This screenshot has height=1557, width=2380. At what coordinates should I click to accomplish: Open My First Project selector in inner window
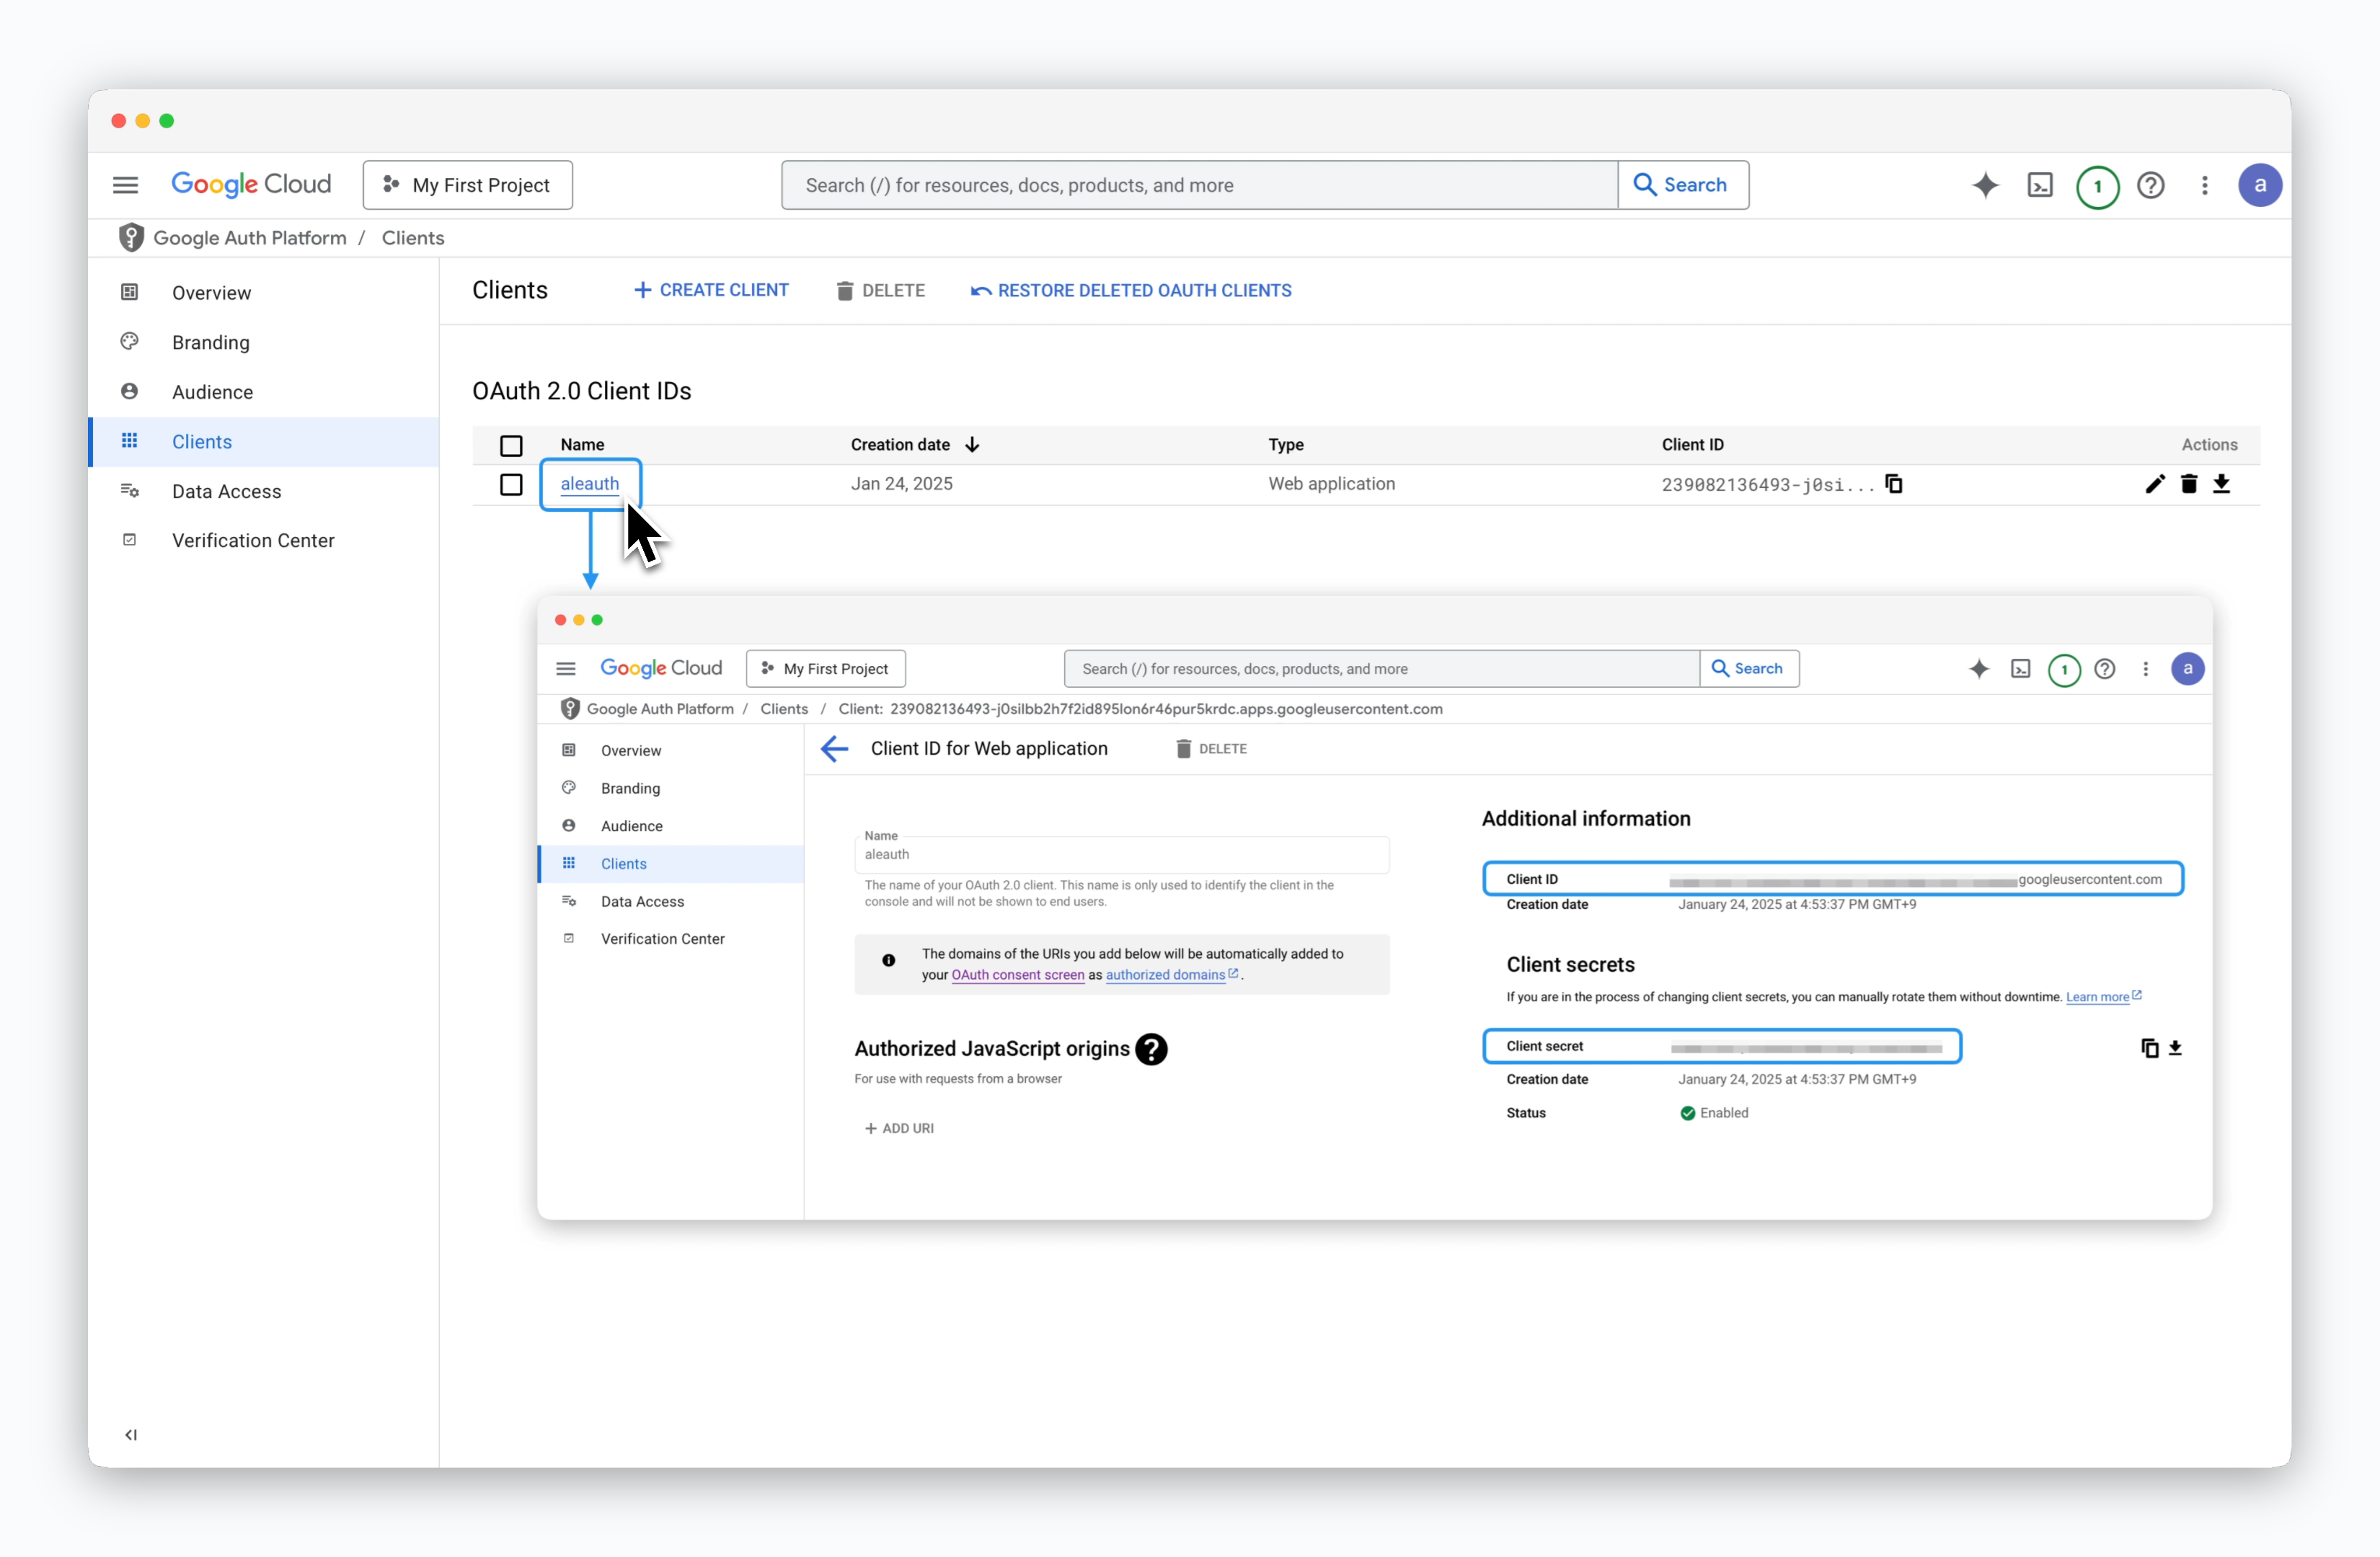(x=826, y=669)
